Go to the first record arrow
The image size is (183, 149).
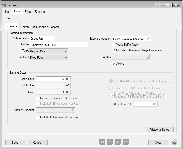pos(102,142)
